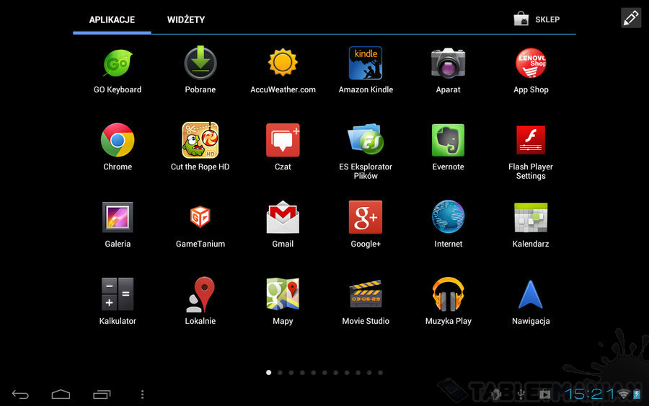Open the Nawigacja navigation app
Screen dimensions: 649x406
pyautogui.click(x=531, y=294)
